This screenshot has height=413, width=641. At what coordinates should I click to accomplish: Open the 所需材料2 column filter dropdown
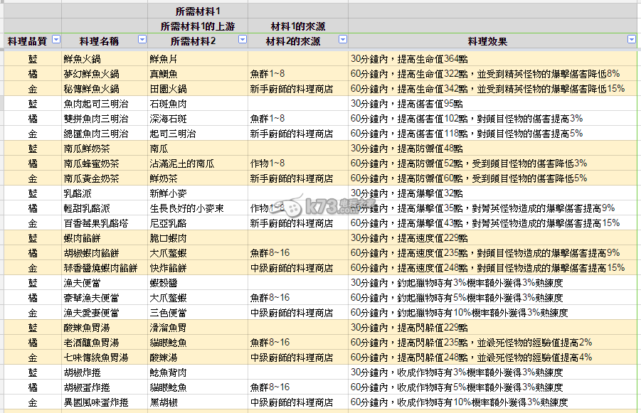coord(241,41)
